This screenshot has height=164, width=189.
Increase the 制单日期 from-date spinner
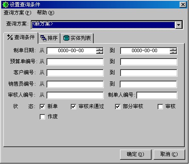click(100, 49)
